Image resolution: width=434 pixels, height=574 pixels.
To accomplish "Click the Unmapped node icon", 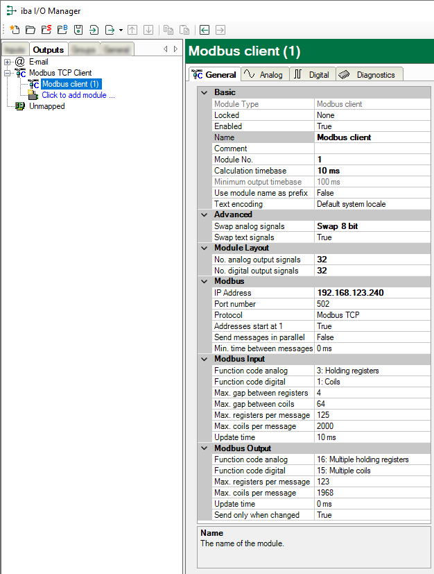I will click(x=20, y=106).
